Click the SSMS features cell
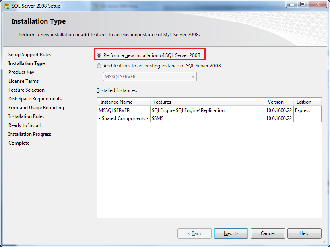330x247 pixels. click(208, 118)
